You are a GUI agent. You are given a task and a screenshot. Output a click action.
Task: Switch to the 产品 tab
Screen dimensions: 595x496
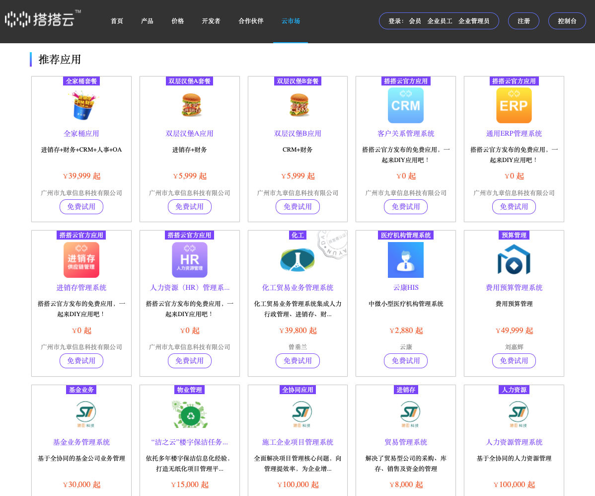[147, 21]
